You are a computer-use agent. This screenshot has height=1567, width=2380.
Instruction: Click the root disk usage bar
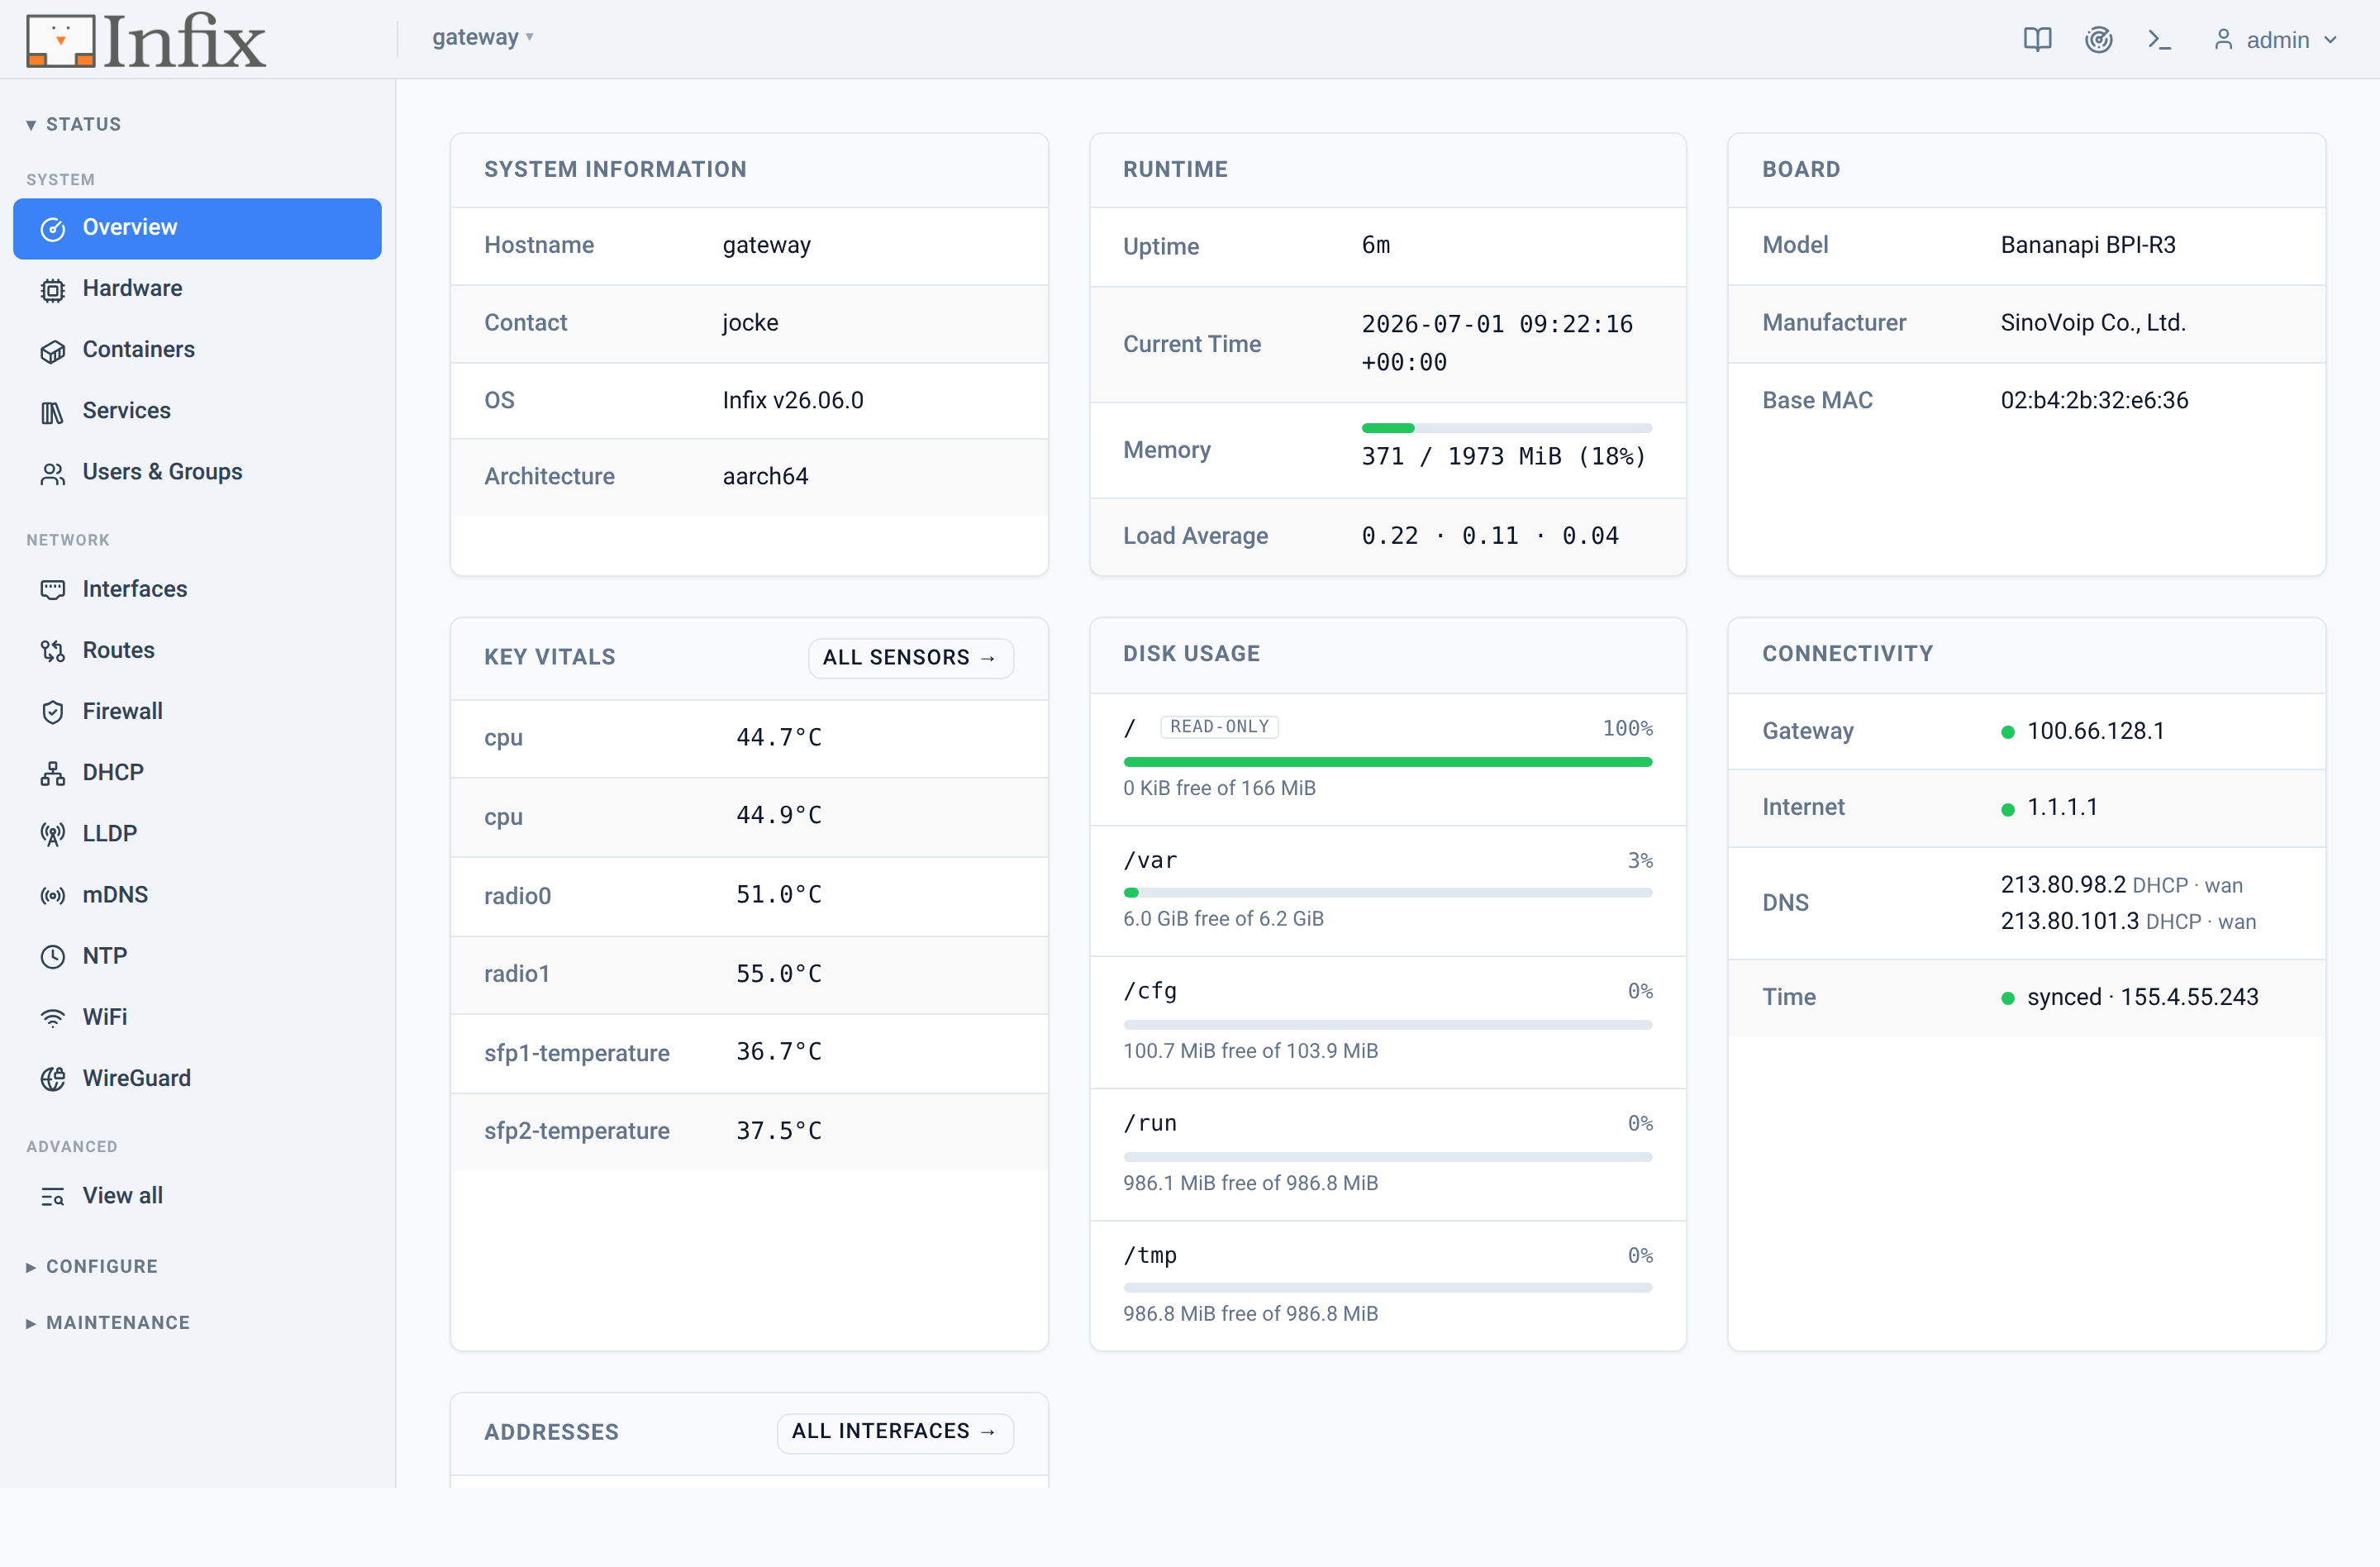[1387, 763]
